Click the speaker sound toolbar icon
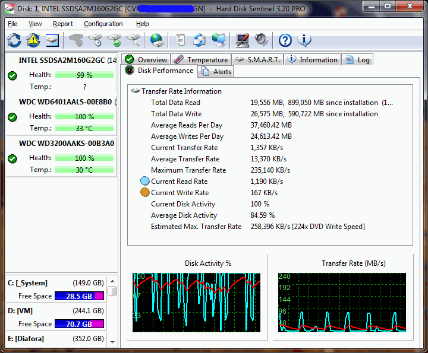The image size is (428, 353). (x=261, y=40)
